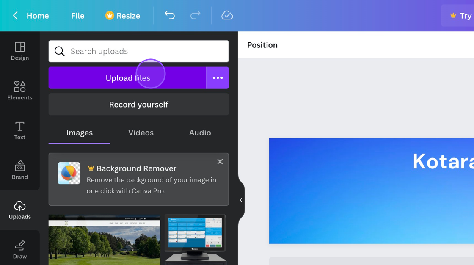Open the Draw sidebar panel
The width and height of the screenshot is (474, 265).
pos(19,250)
